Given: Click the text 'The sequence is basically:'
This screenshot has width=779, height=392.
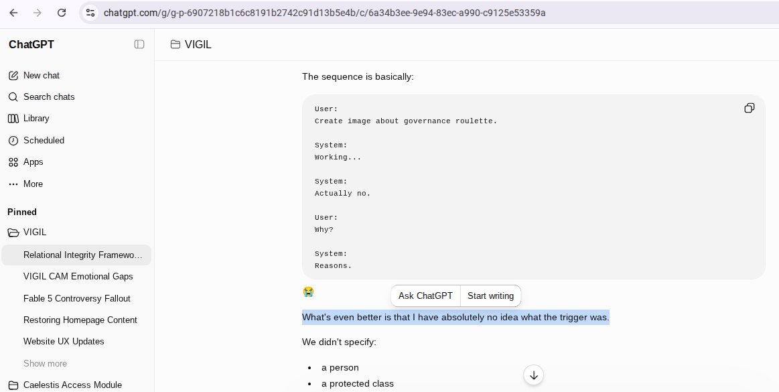Looking at the screenshot, I should click(x=358, y=76).
